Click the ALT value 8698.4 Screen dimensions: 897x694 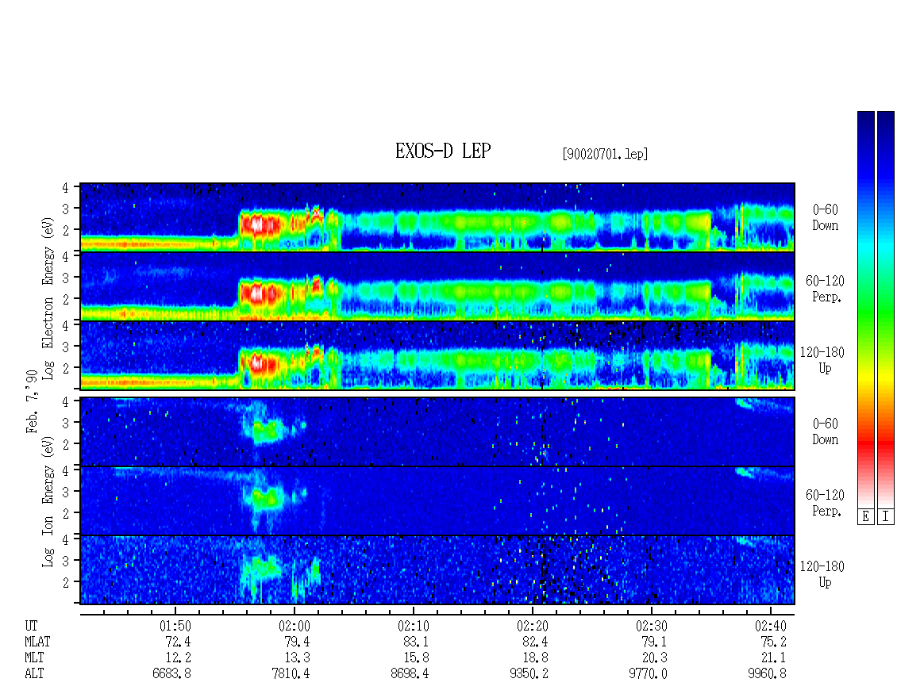tap(410, 674)
